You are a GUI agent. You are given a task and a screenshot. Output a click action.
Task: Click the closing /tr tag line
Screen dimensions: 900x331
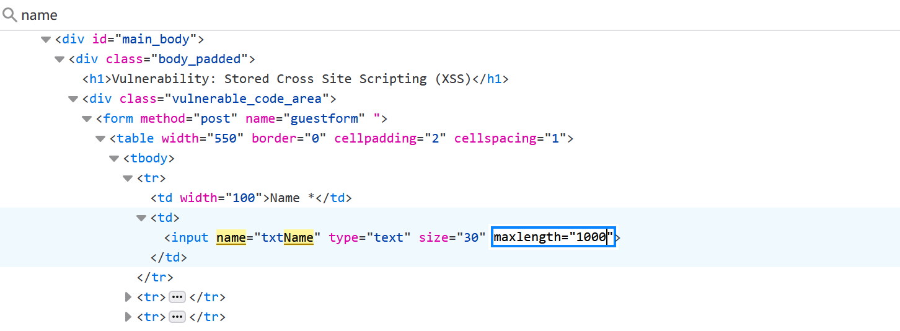click(x=155, y=277)
